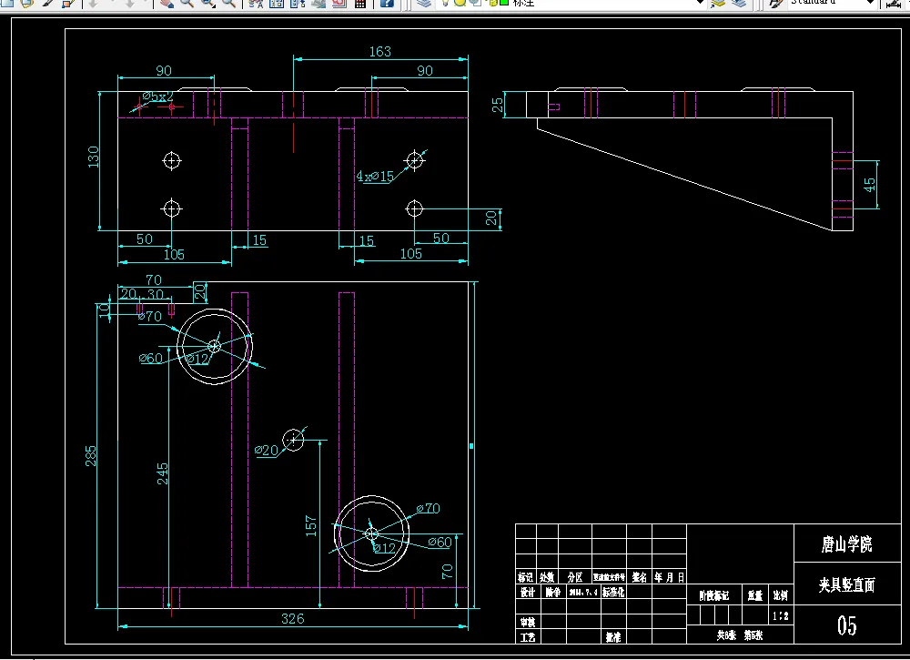910x660 pixels.
Task: Click the Layer Previous icon
Action: tap(739, 3)
